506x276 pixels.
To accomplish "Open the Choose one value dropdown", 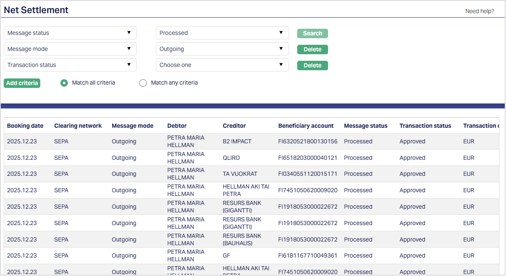I will [x=222, y=65].
